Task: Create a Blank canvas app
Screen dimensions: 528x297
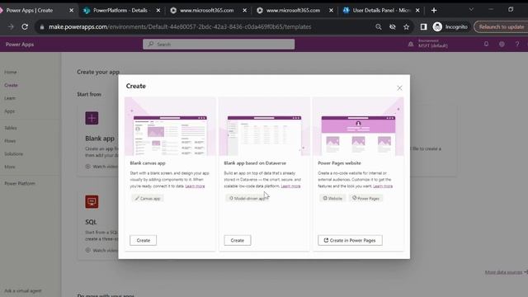Action: coord(143,240)
